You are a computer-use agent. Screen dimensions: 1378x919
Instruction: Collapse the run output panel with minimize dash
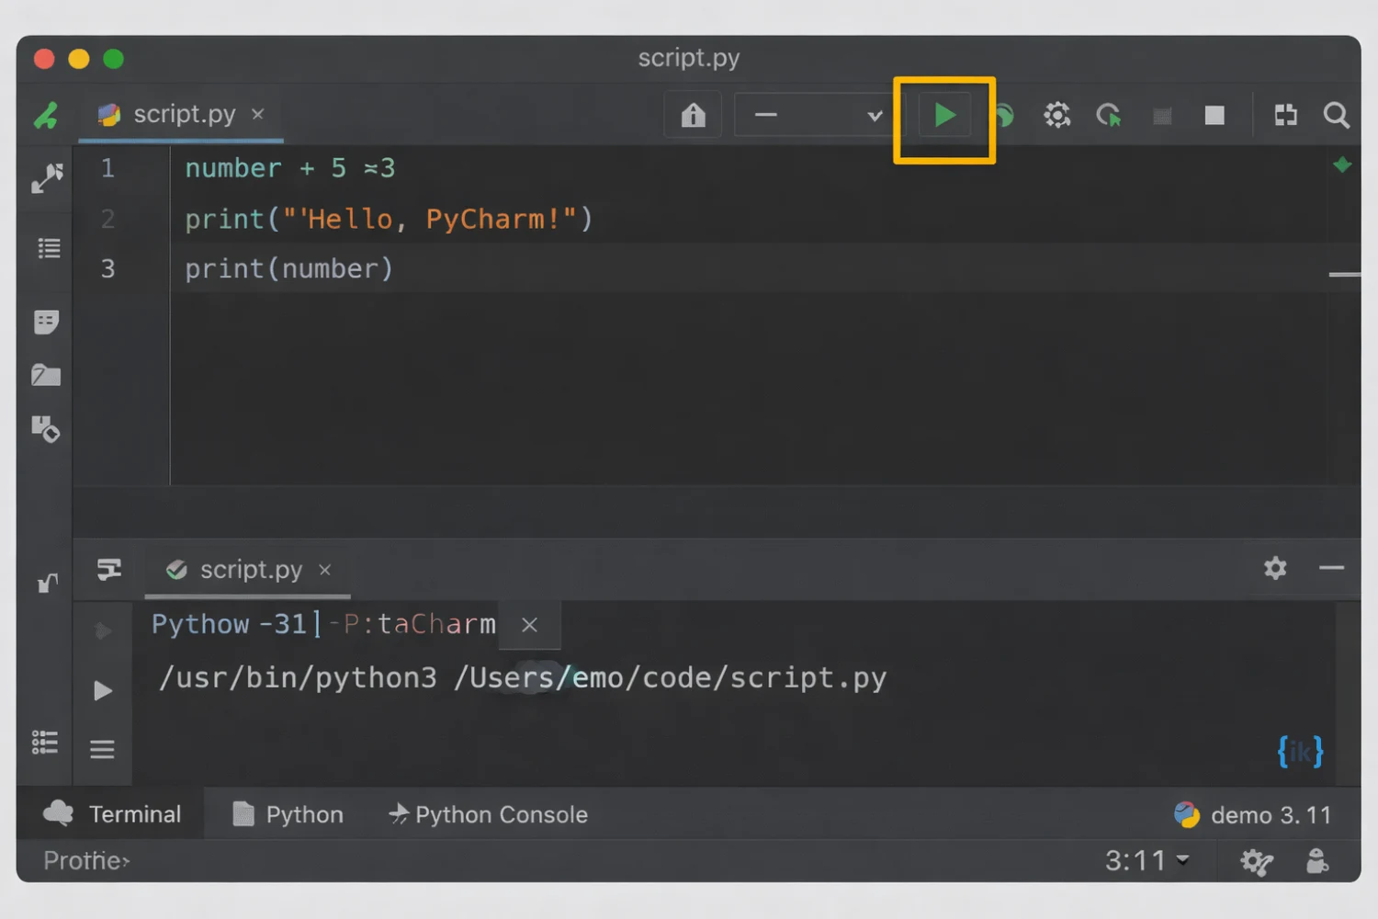point(1332,568)
